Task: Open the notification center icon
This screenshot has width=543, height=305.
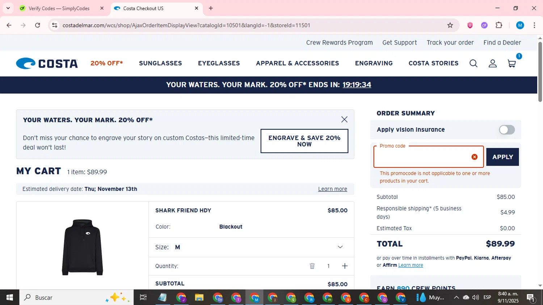Action: [x=531, y=297]
